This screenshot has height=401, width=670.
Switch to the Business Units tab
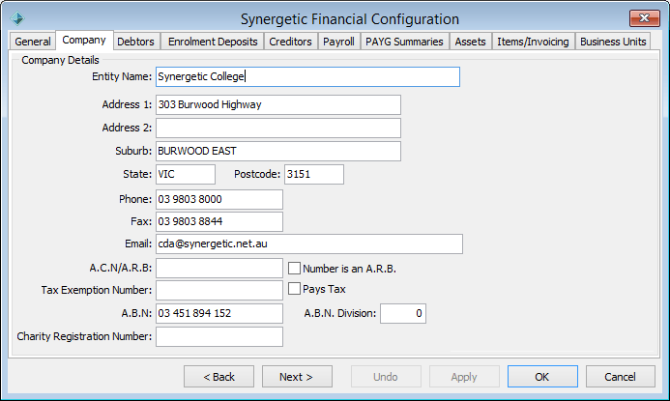pos(613,42)
